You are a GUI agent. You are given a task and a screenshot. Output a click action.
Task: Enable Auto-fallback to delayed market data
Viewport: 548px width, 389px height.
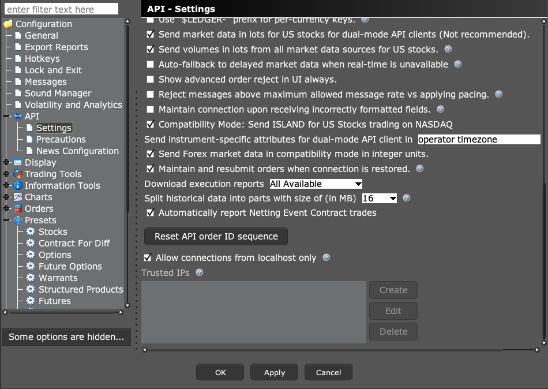[x=151, y=65]
